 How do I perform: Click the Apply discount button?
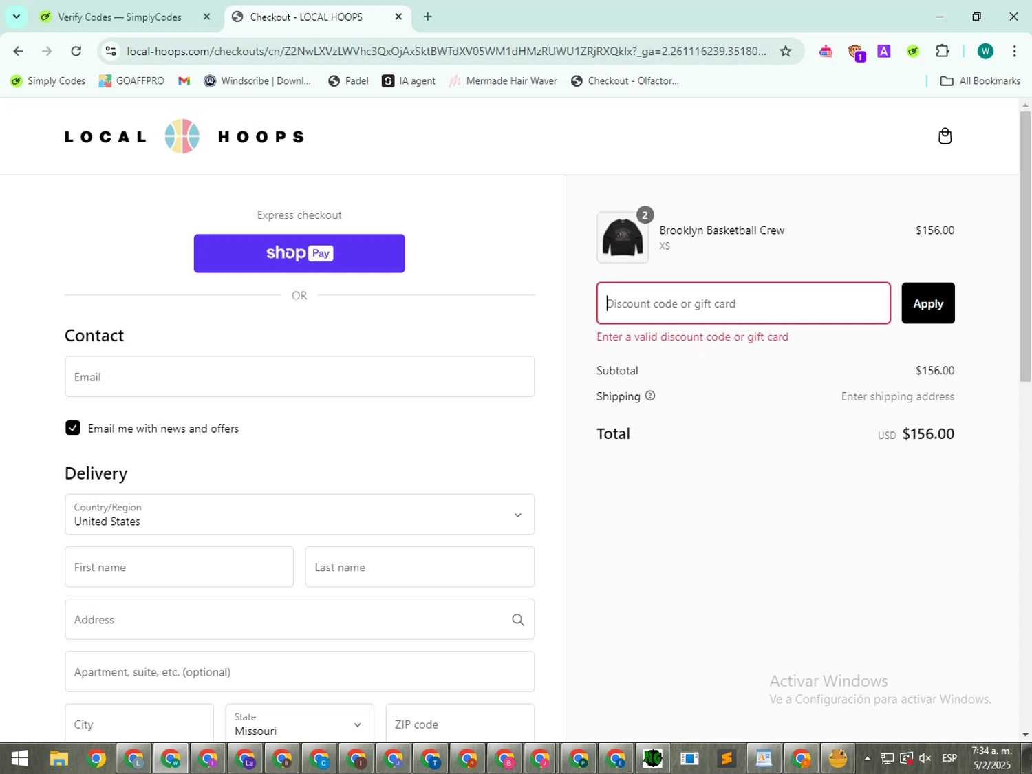[928, 303]
